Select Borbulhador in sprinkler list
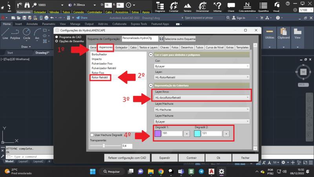The width and height of the screenshot is (314, 177). coord(99,54)
